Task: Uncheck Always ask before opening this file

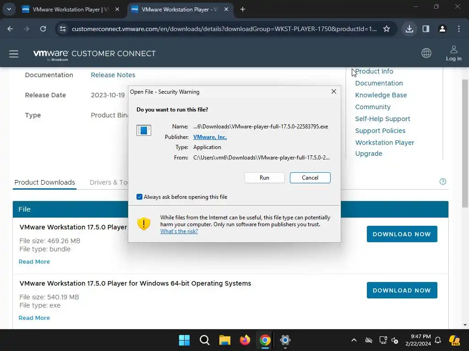Action: click(x=139, y=197)
